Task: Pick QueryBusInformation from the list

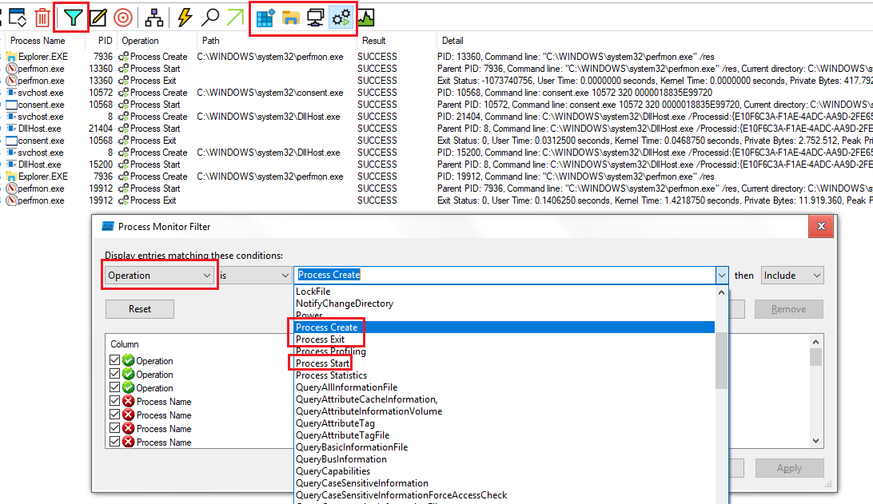Action: 341,459
